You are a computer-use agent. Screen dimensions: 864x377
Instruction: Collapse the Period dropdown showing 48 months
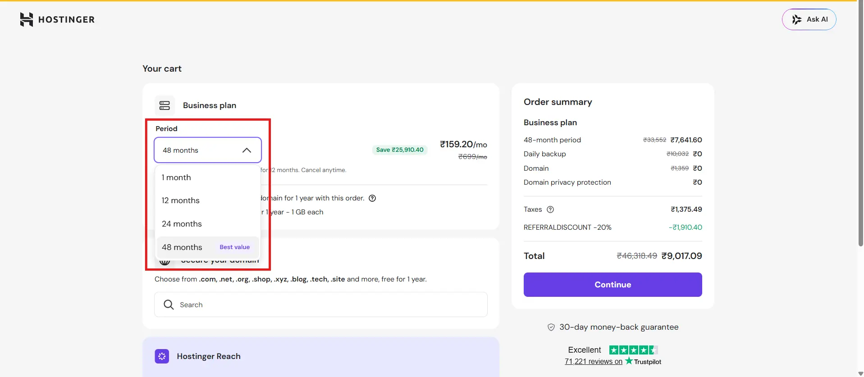(x=208, y=150)
